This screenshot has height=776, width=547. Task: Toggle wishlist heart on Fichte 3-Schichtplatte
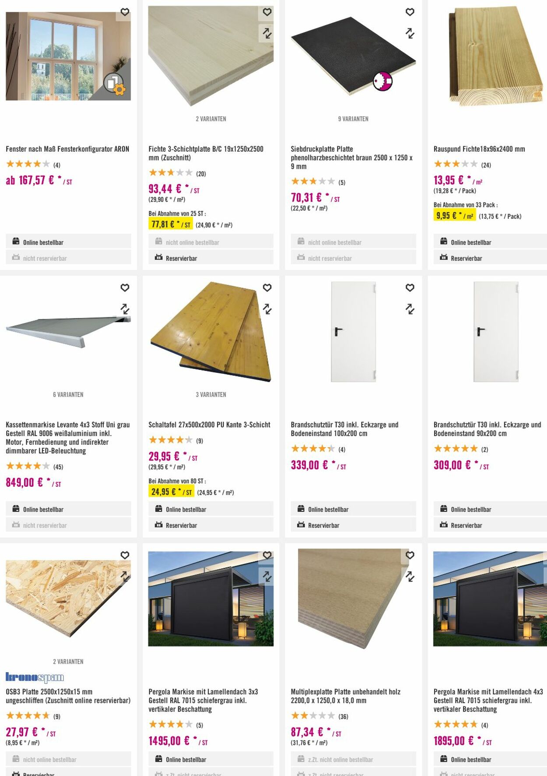[267, 12]
